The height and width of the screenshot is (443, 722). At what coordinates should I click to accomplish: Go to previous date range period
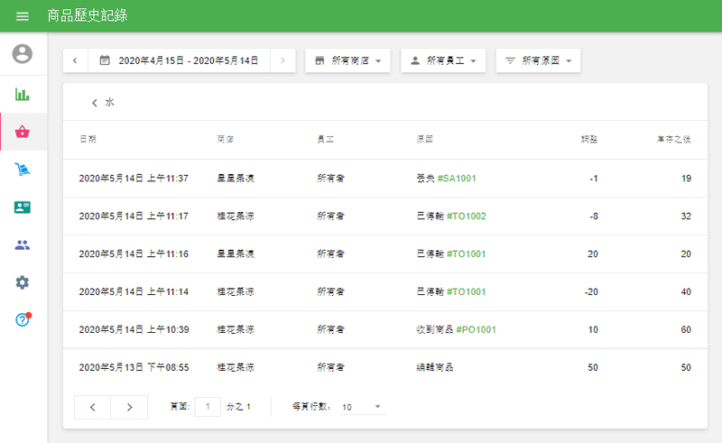(x=75, y=60)
